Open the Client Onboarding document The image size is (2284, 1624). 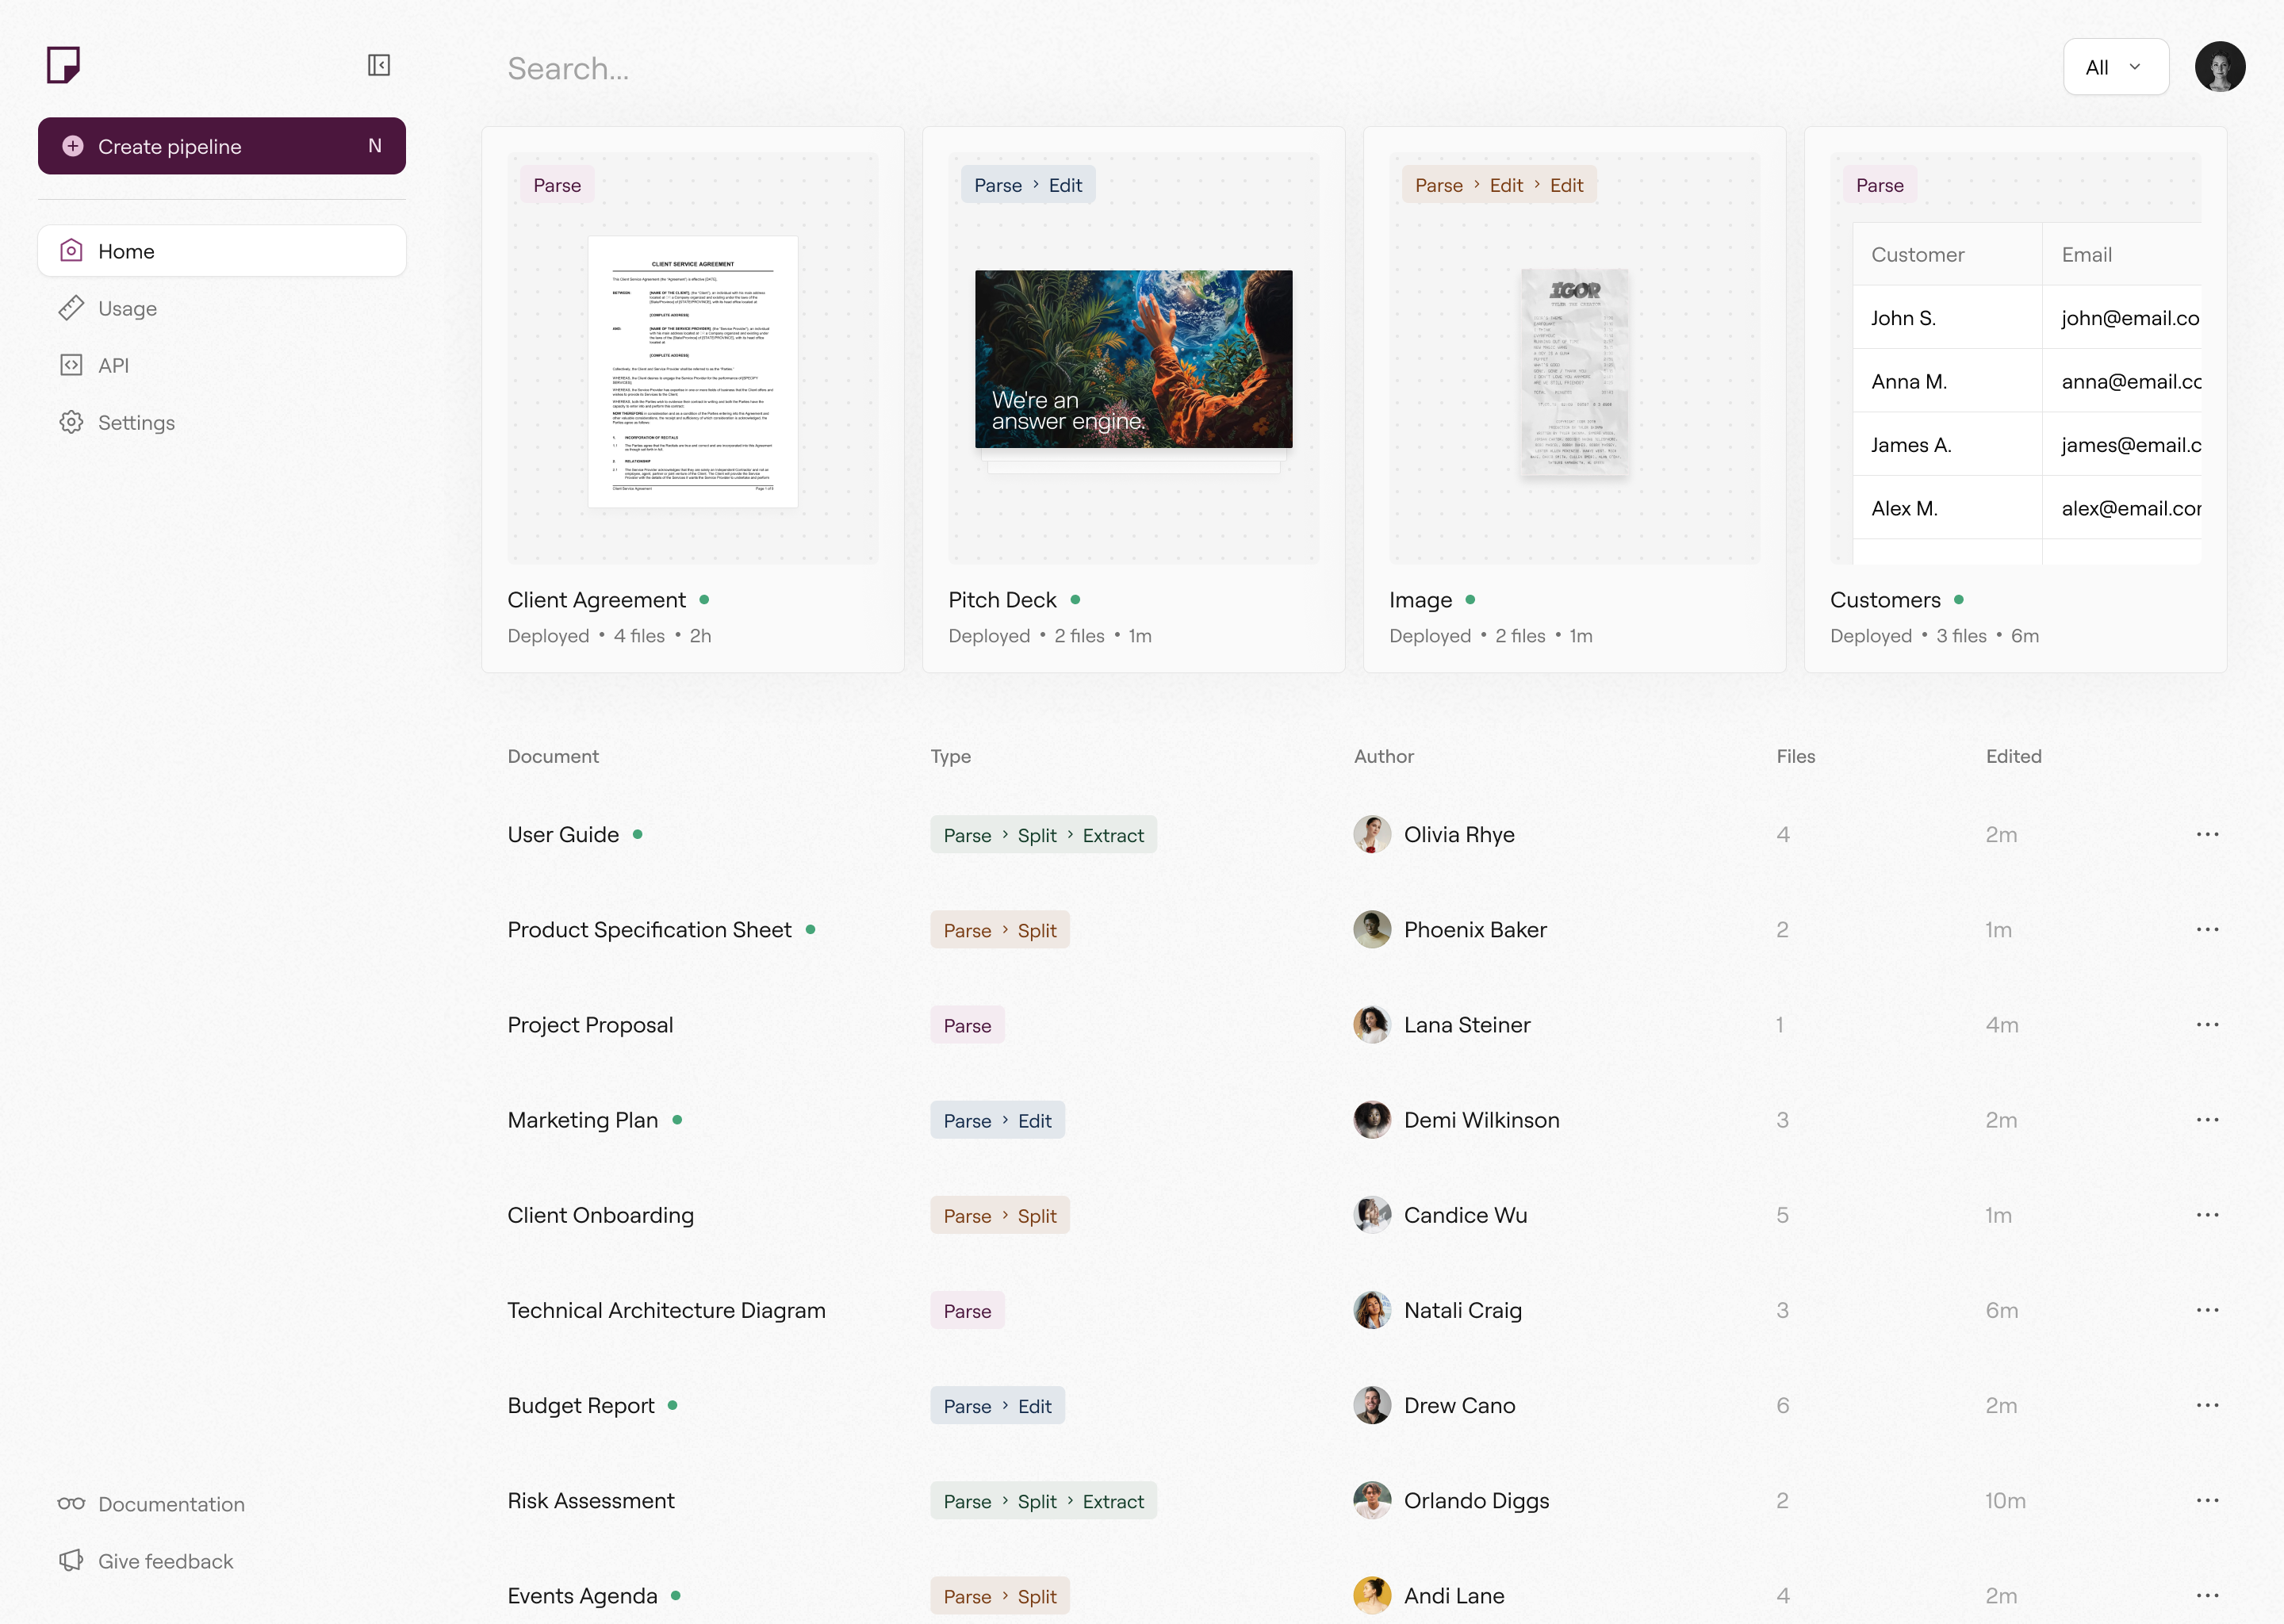[x=600, y=1215]
